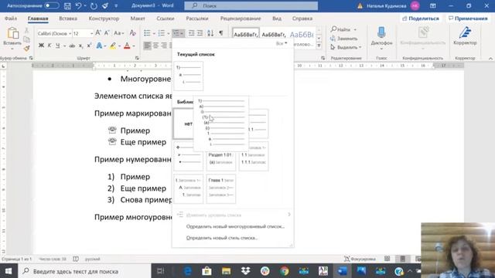Open Chrome from taskbar
The image size is (495, 278).
coord(285,271)
